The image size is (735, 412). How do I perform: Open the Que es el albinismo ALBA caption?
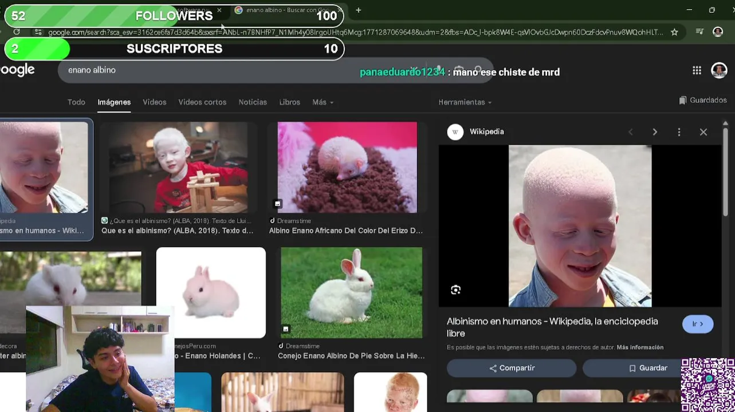tap(177, 231)
